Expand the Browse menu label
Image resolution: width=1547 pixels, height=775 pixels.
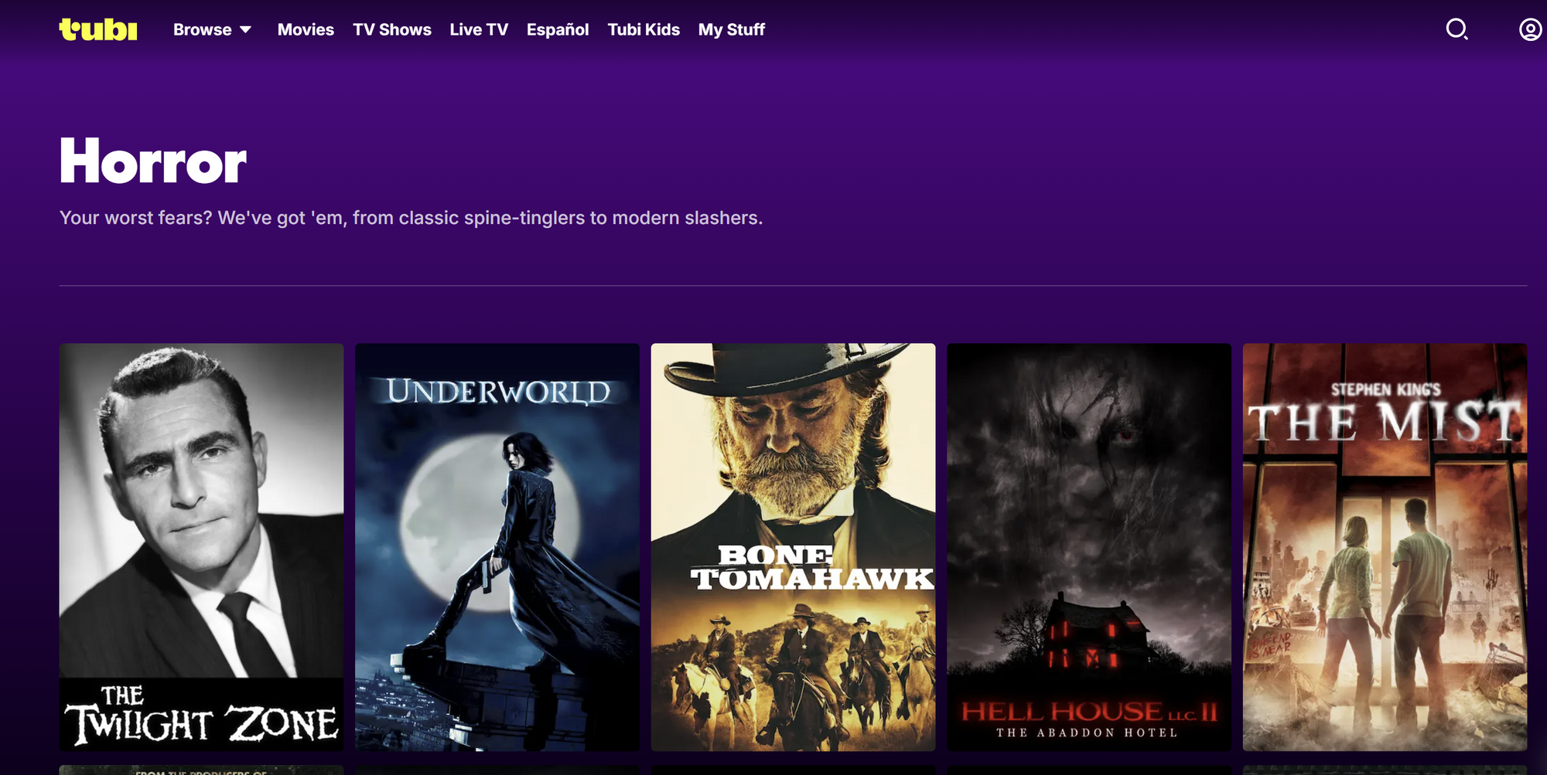coord(202,30)
